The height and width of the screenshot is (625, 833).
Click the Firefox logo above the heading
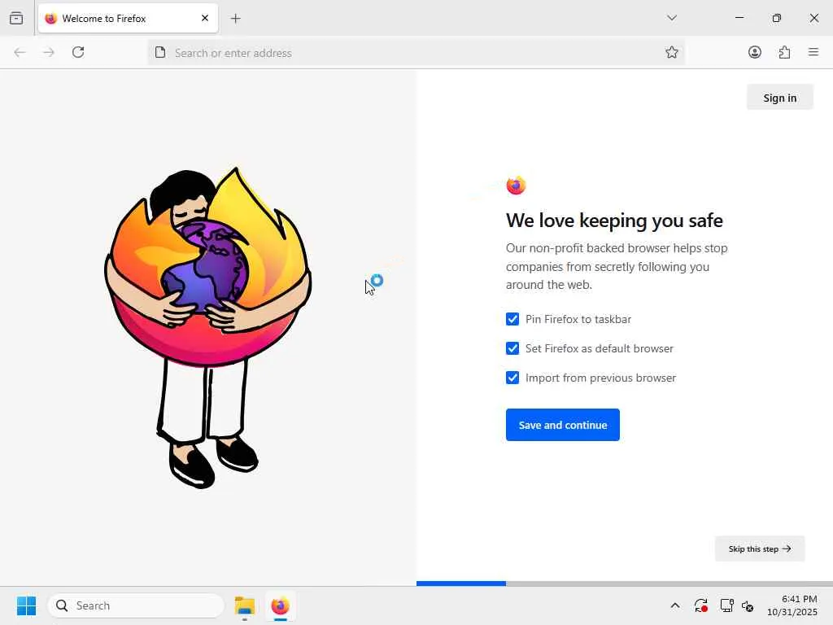coord(516,186)
